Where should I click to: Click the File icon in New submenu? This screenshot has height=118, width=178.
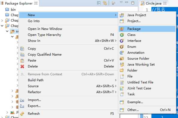pos(122,76)
